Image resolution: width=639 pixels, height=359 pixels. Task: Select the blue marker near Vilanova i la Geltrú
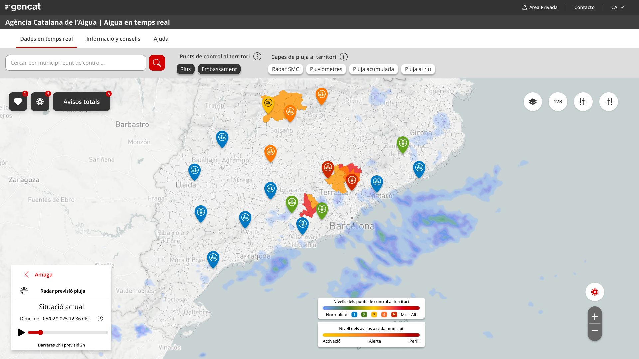(302, 225)
